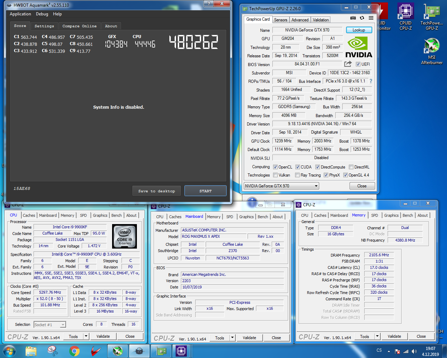This screenshot has width=447, height=358.
Task: Open the Snipping Tool taskbar icon
Action: [x=53, y=351]
